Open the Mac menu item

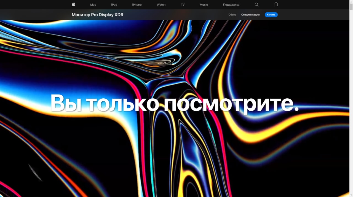(93, 5)
